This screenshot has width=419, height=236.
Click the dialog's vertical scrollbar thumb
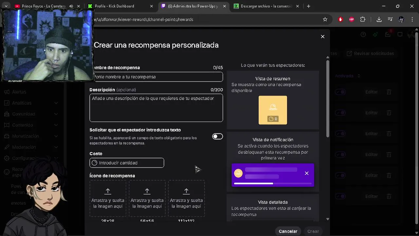(x=328, y=98)
